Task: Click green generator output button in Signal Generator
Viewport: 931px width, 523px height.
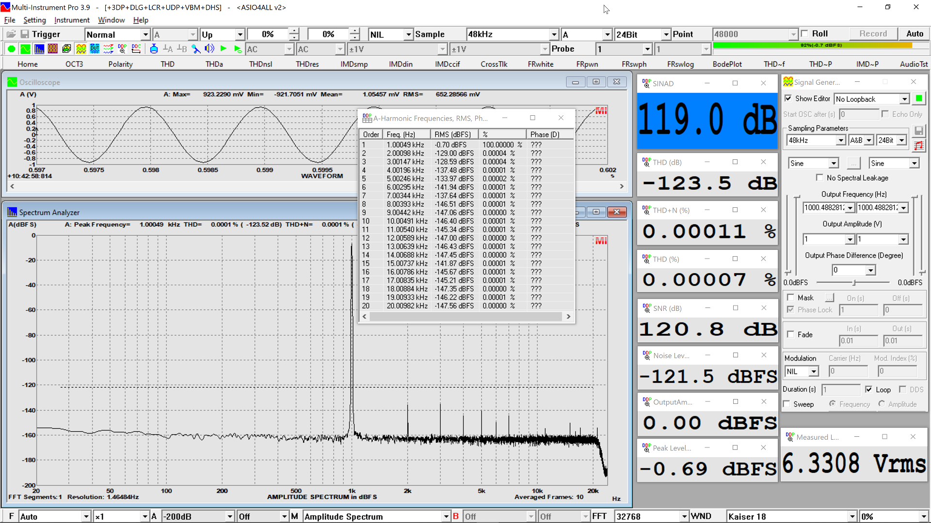Action: 918,98
